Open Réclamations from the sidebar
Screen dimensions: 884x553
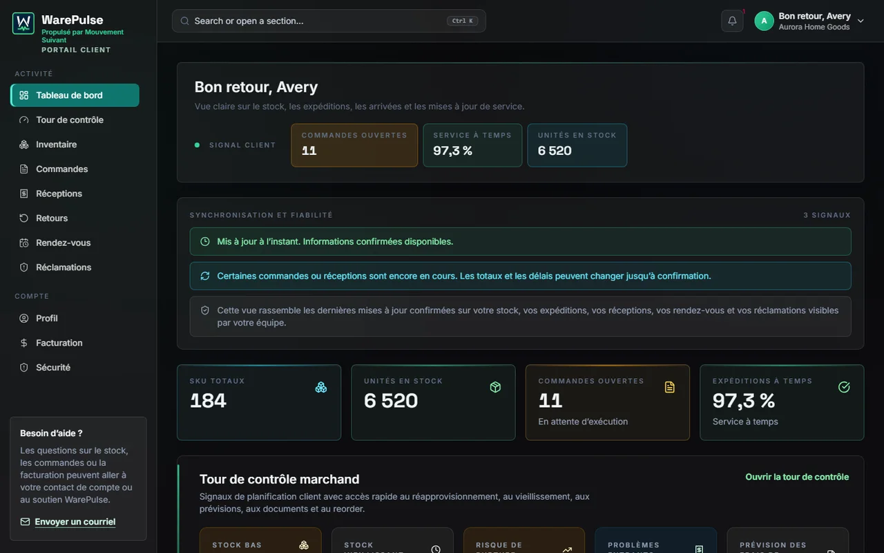[x=75, y=267]
